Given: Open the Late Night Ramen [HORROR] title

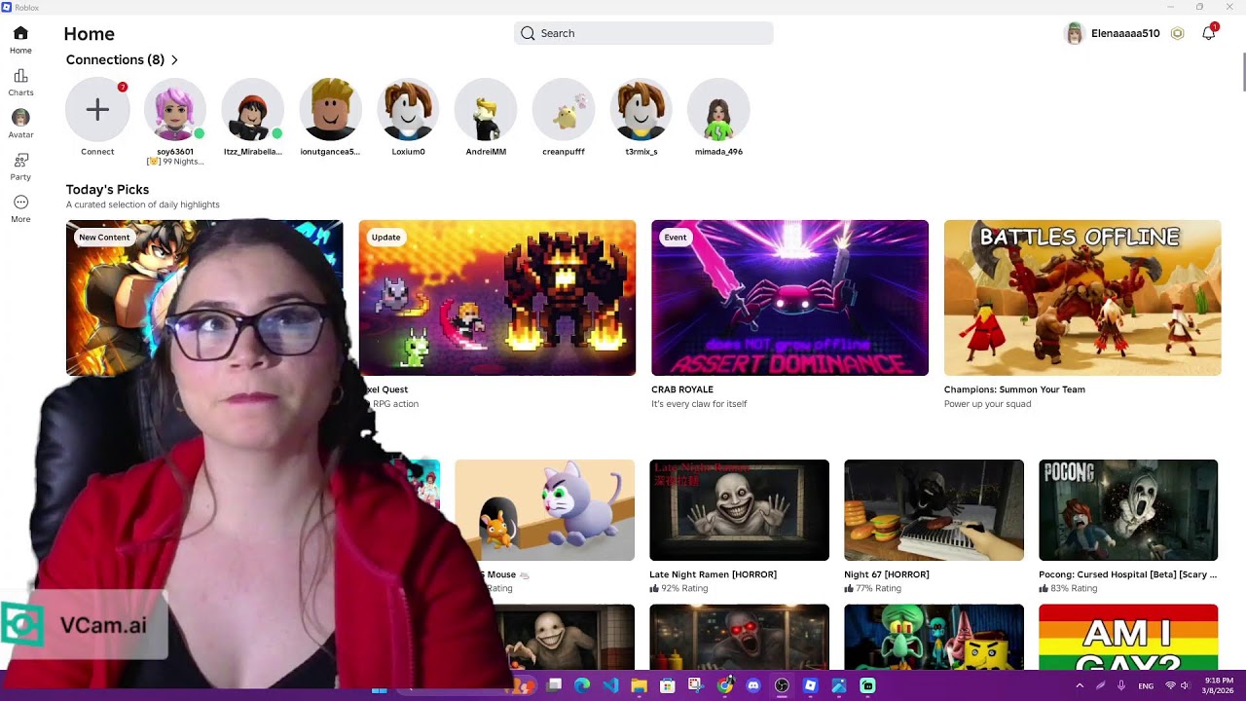Looking at the screenshot, I should pyautogui.click(x=713, y=574).
